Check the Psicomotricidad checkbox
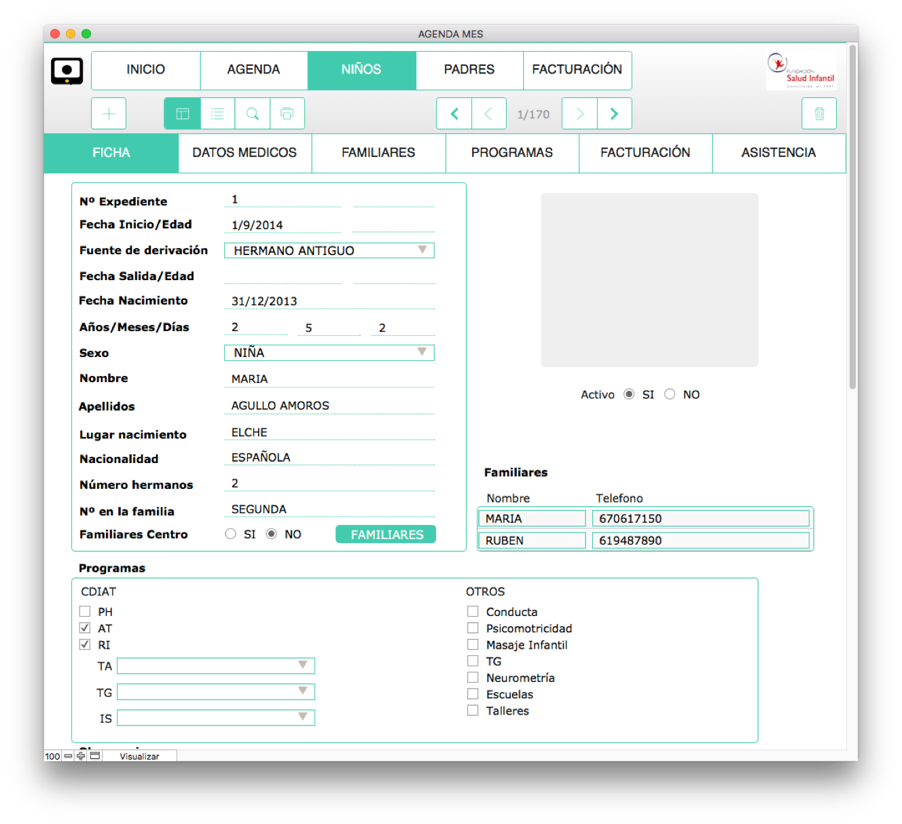This screenshot has height=824, width=902. coord(473,628)
